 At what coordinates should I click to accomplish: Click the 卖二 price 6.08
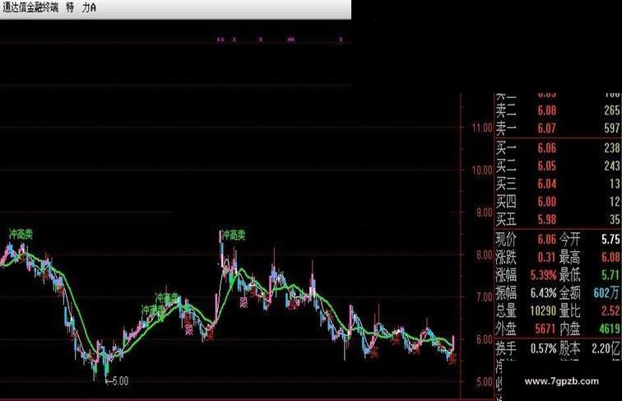pyautogui.click(x=546, y=110)
